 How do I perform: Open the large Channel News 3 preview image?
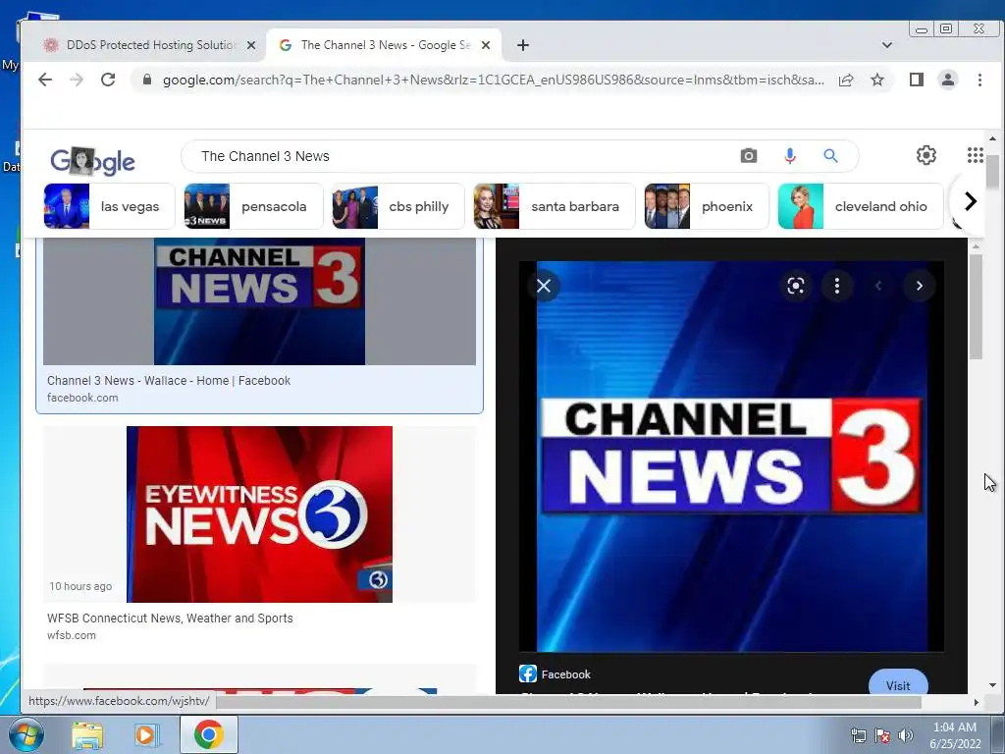point(732,457)
